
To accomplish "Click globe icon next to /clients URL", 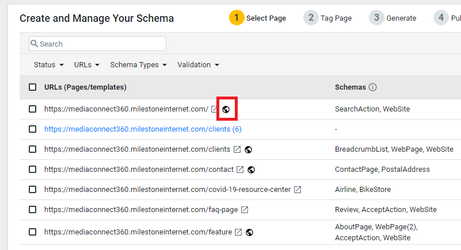I will 248,149.
